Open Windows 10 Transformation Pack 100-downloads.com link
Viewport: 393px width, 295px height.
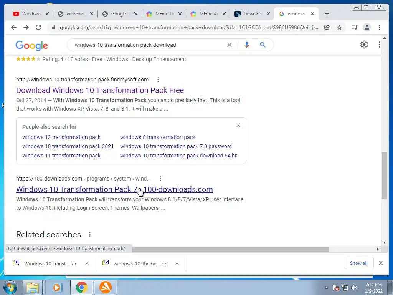tap(114, 189)
